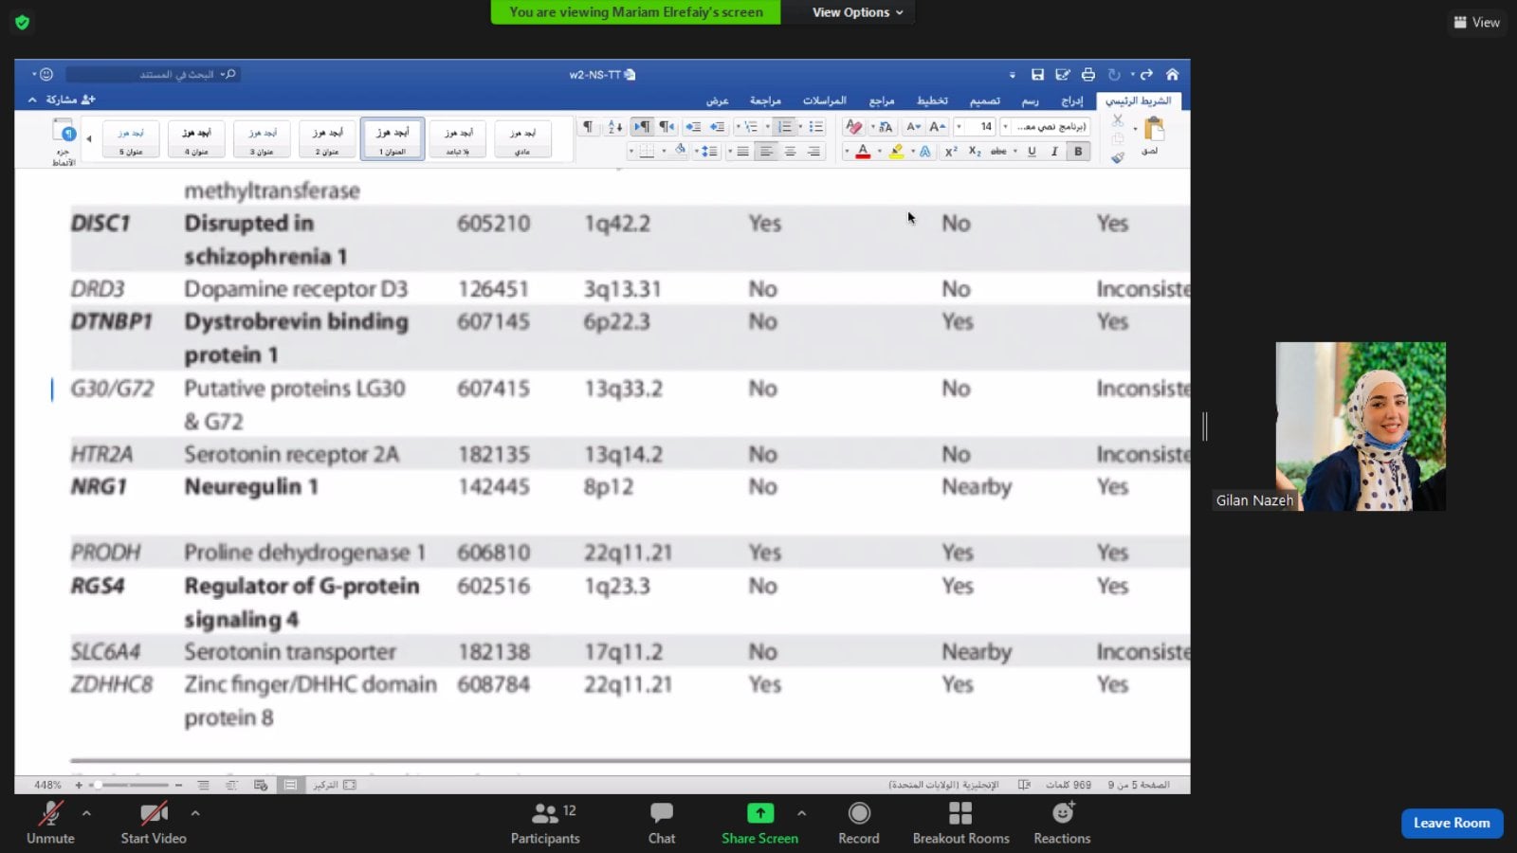1517x853 pixels.
Task: Toggle Bold formatting in the ribbon
Action: [1078, 152]
